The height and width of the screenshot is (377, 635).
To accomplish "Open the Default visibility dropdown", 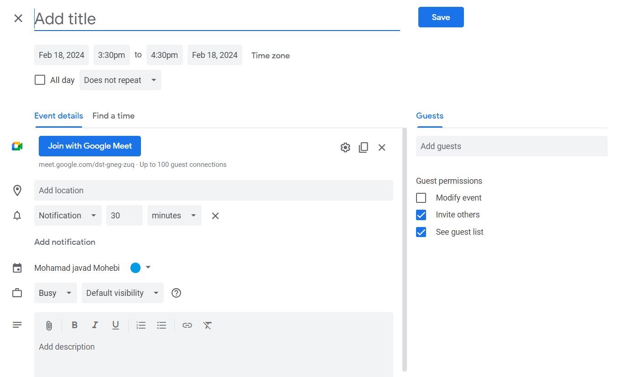I will [123, 293].
